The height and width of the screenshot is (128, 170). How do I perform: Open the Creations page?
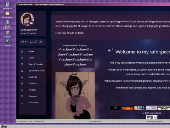pyautogui.click(x=33, y=83)
